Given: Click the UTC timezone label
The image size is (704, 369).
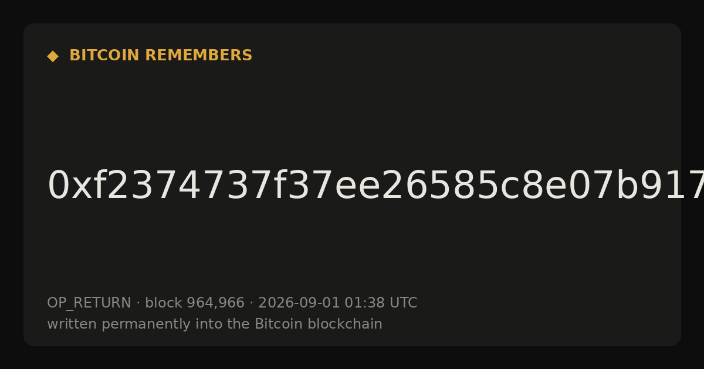Looking at the screenshot, I should coord(403,303).
